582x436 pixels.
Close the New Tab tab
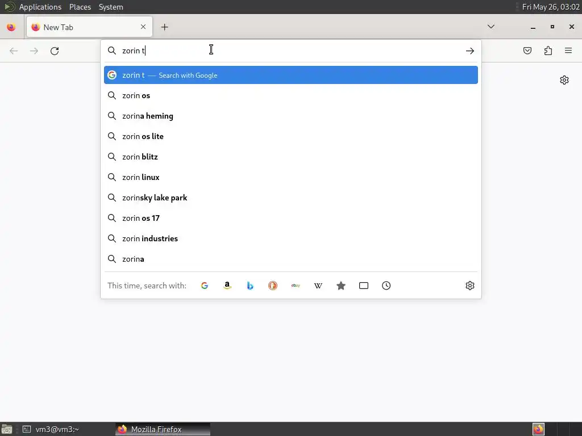point(143,27)
